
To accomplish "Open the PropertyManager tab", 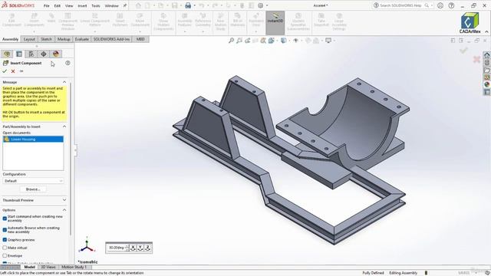I will tap(19, 54).
